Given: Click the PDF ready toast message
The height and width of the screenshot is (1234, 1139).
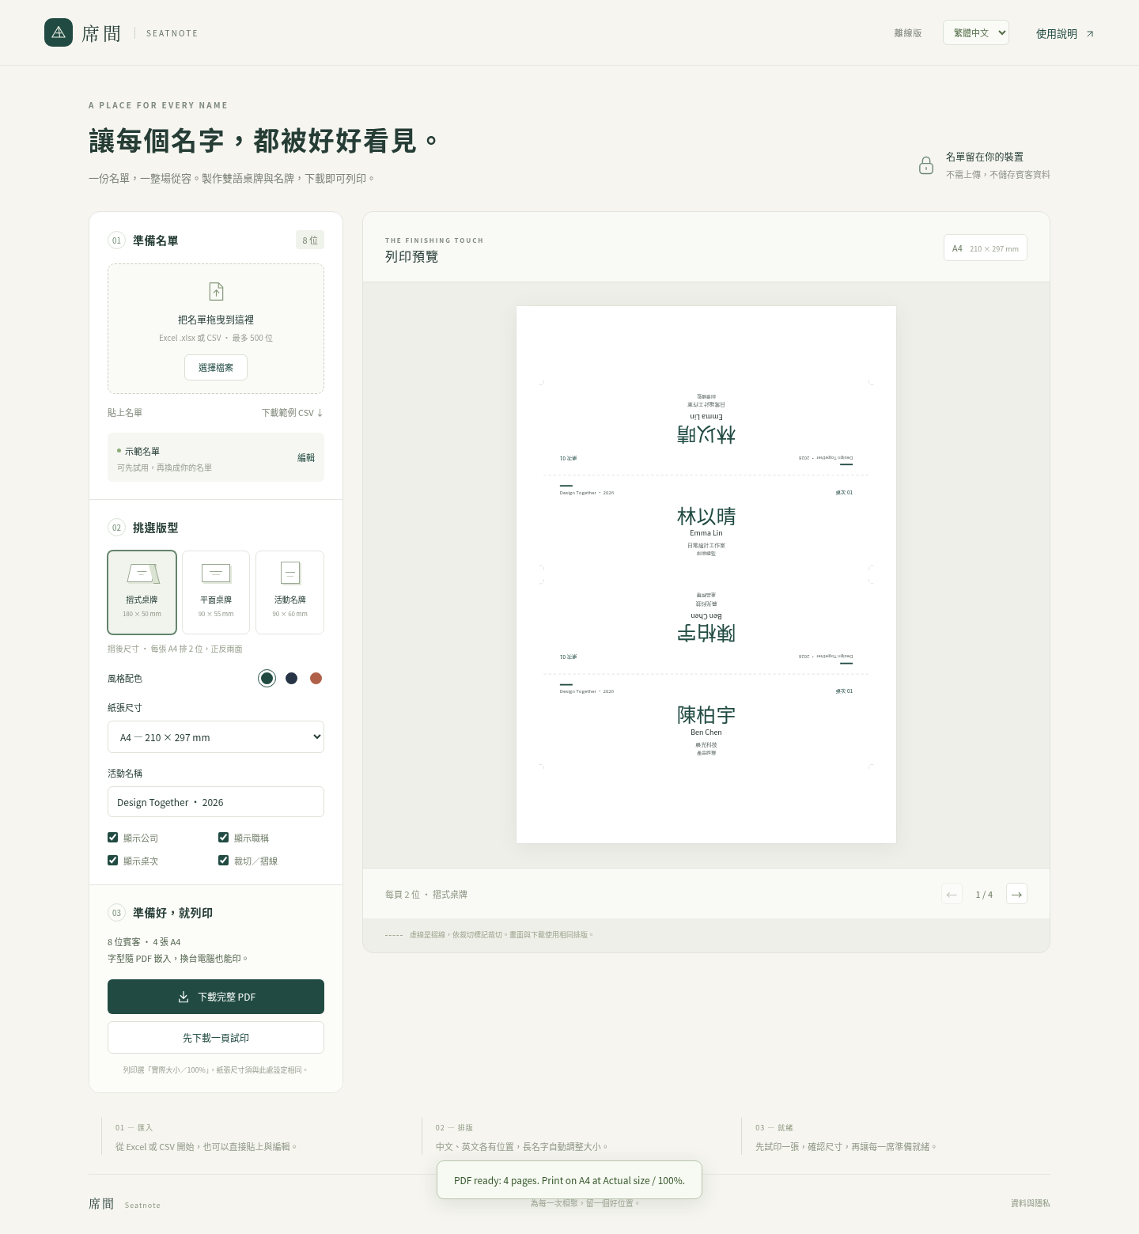Looking at the screenshot, I should click(569, 1180).
